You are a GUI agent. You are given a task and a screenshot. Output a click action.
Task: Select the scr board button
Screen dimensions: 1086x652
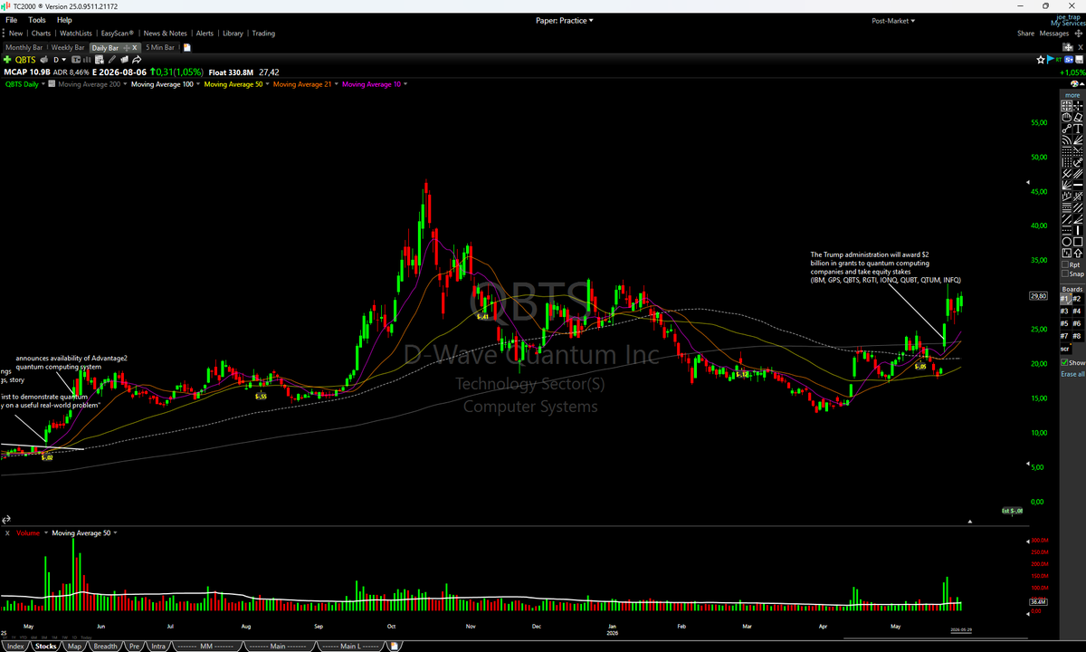click(1065, 349)
